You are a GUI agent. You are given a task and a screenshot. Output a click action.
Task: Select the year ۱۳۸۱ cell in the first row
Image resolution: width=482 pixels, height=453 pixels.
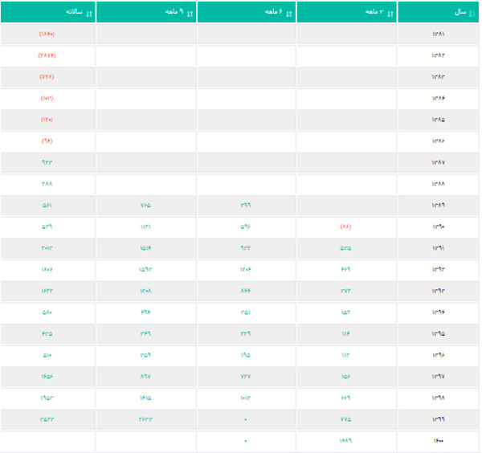pos(438,34)
